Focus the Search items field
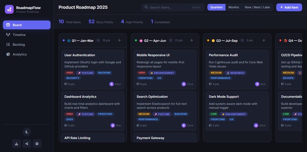Image resolution: width=307 pixels, height=152 pixels. point(173,7)
